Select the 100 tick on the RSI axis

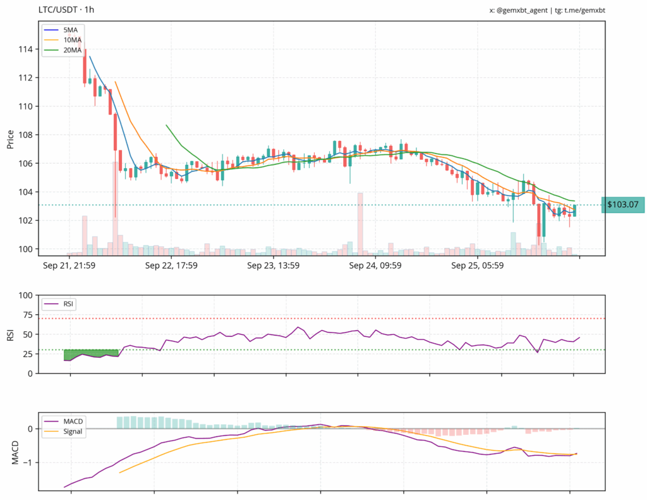click(25, 295)
